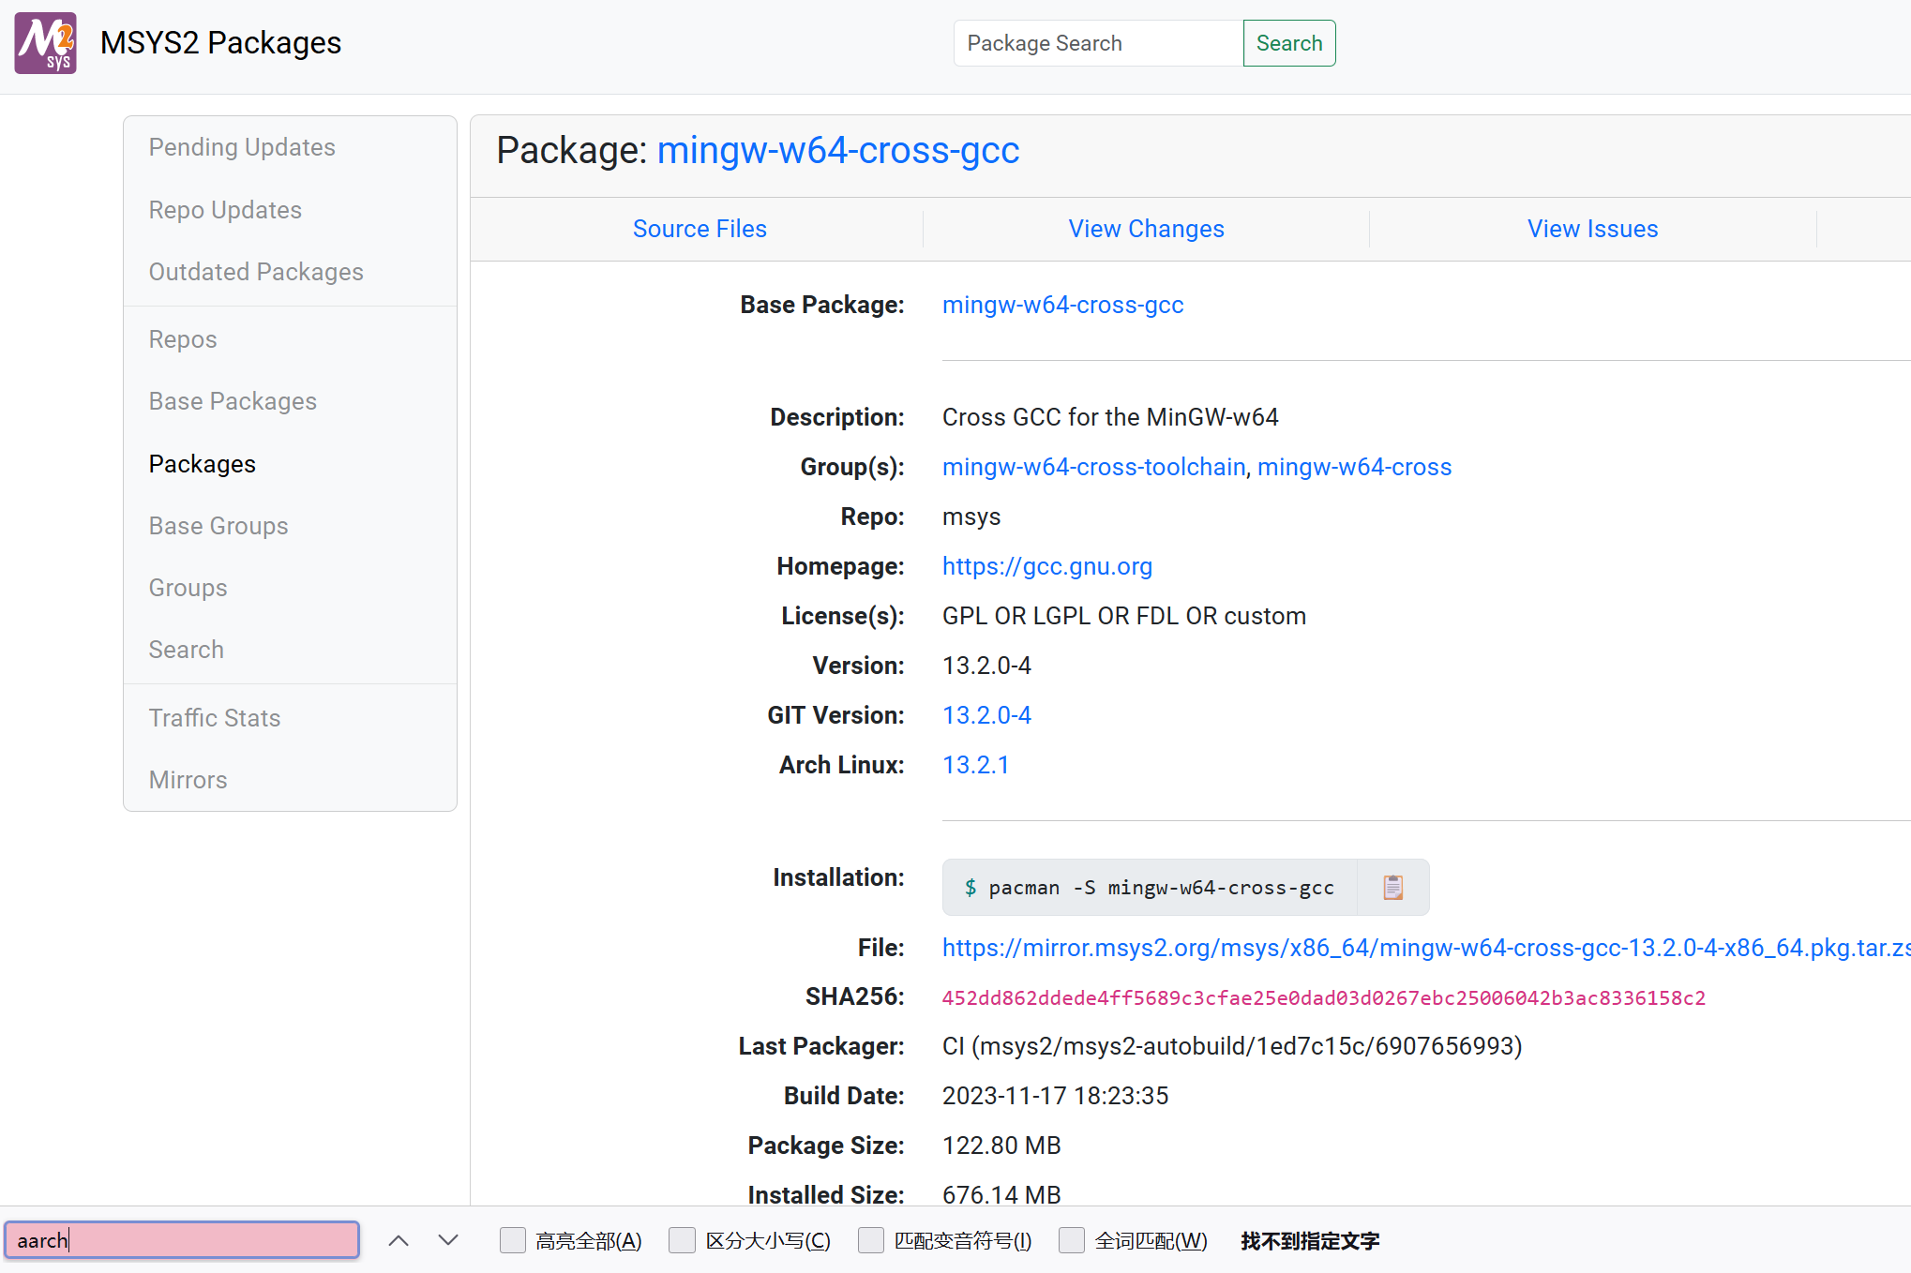Open Traffic Stats sidebar item
Image resolution: width=1911 pixels, height=1273 pixels.
coord(215,718)
